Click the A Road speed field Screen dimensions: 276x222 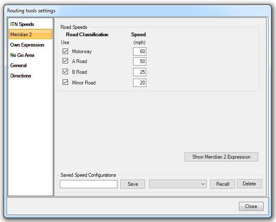tap(139, 61)
